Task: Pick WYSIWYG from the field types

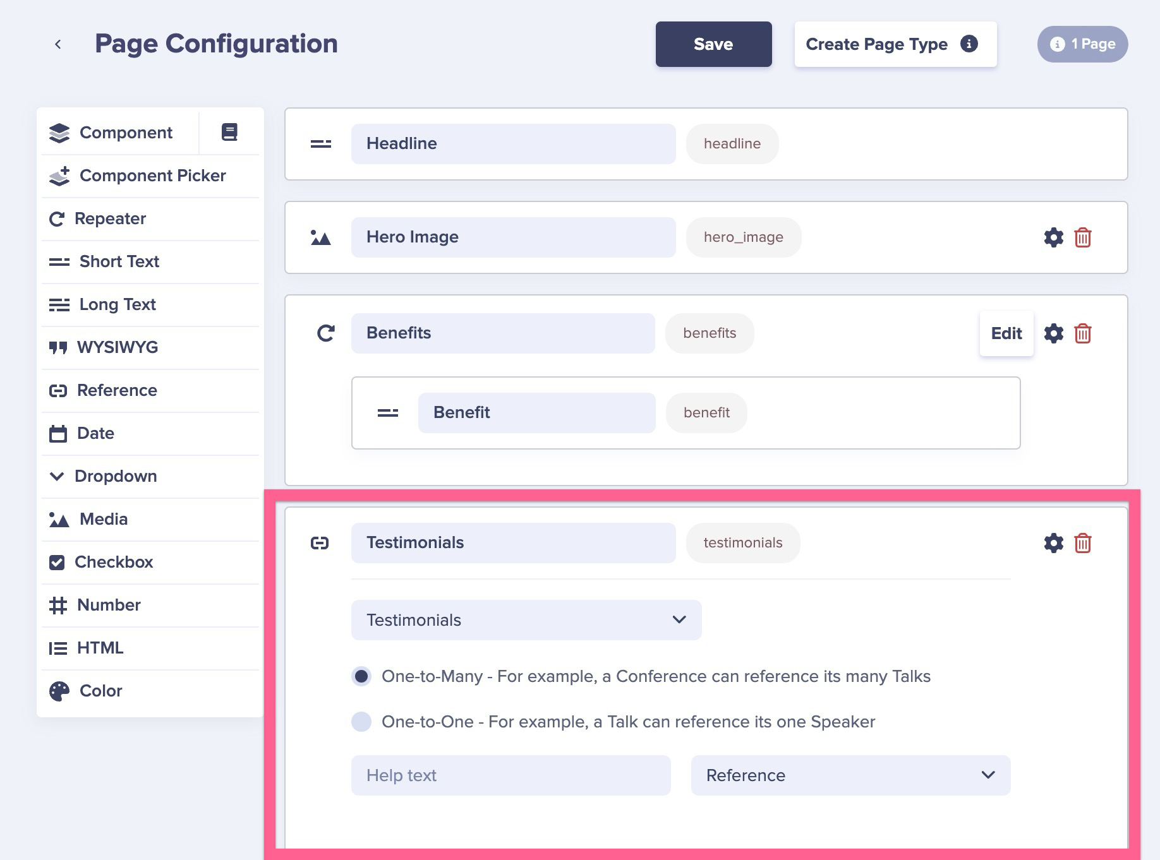Action: coord(117,347)
